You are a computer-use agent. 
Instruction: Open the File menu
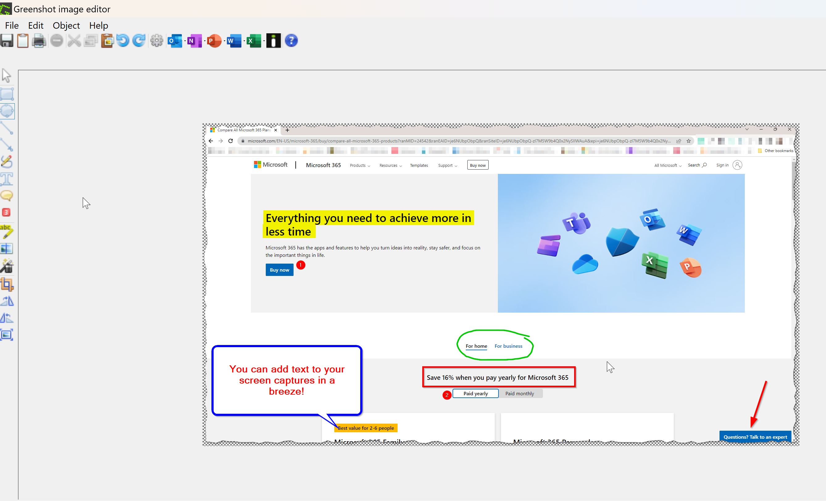[12, 26]
